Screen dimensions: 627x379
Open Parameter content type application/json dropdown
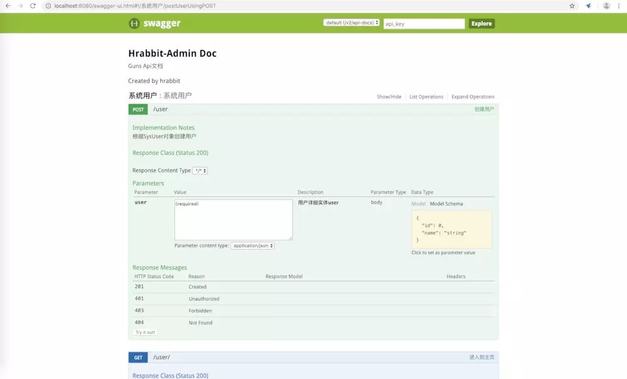point(252,246)
